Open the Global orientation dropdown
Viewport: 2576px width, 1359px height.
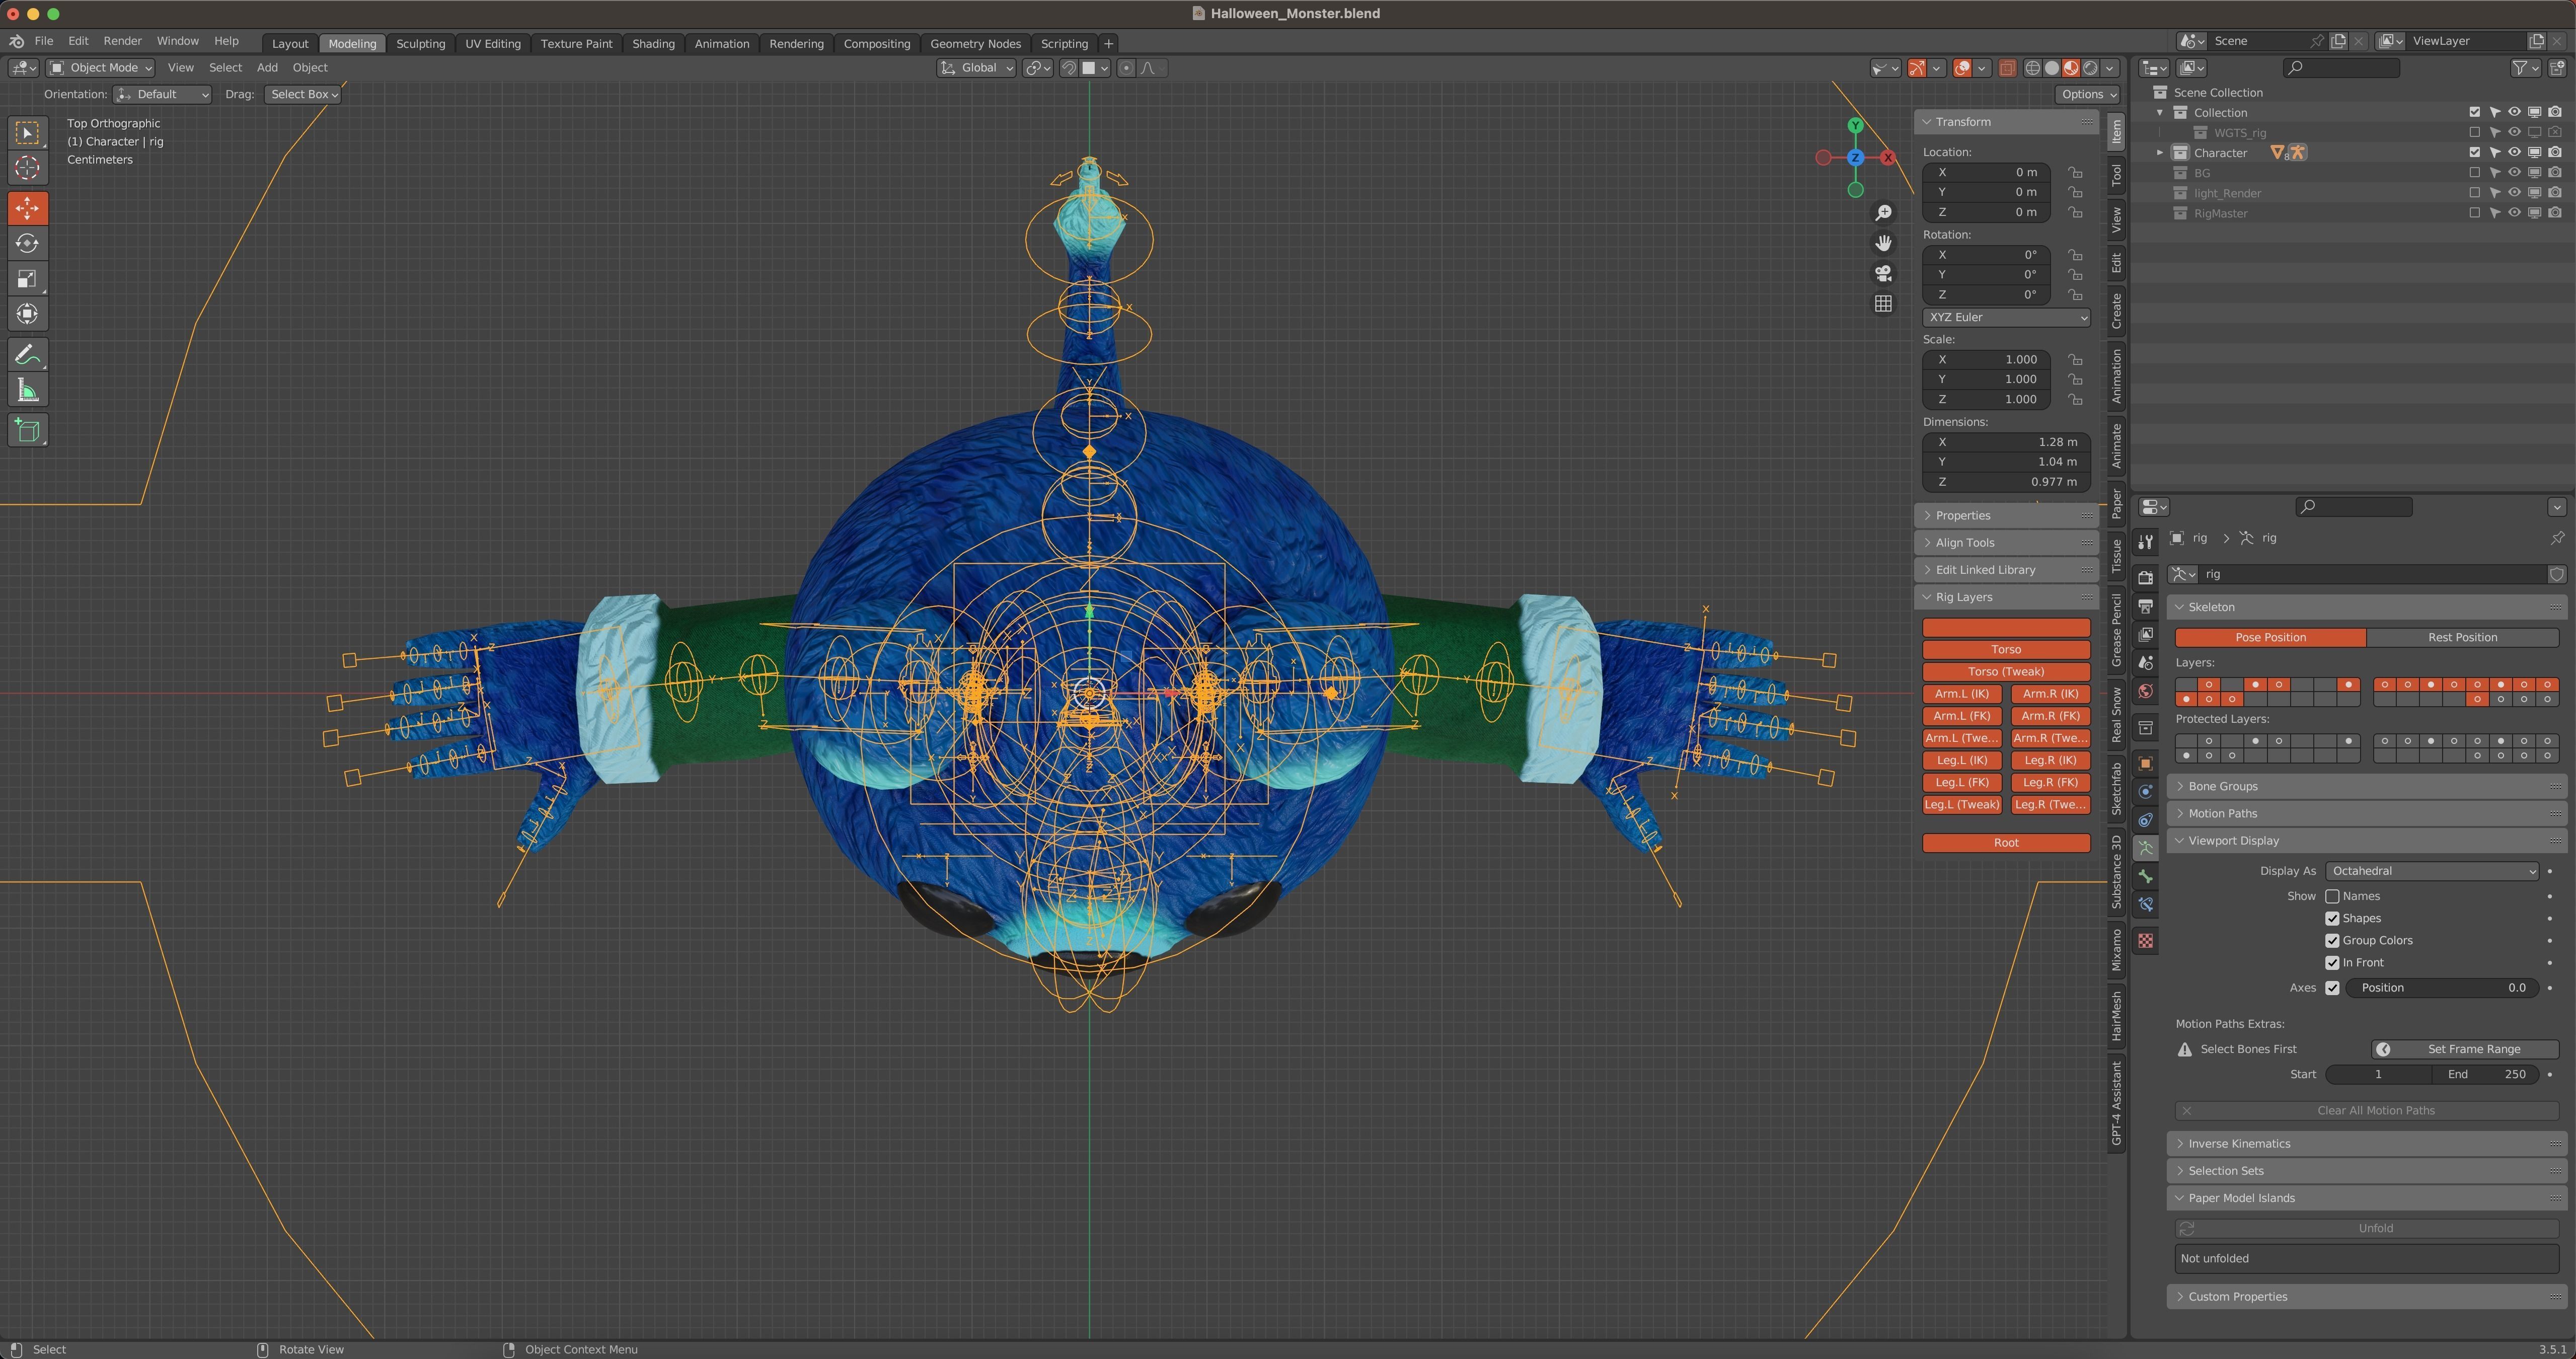976,68
